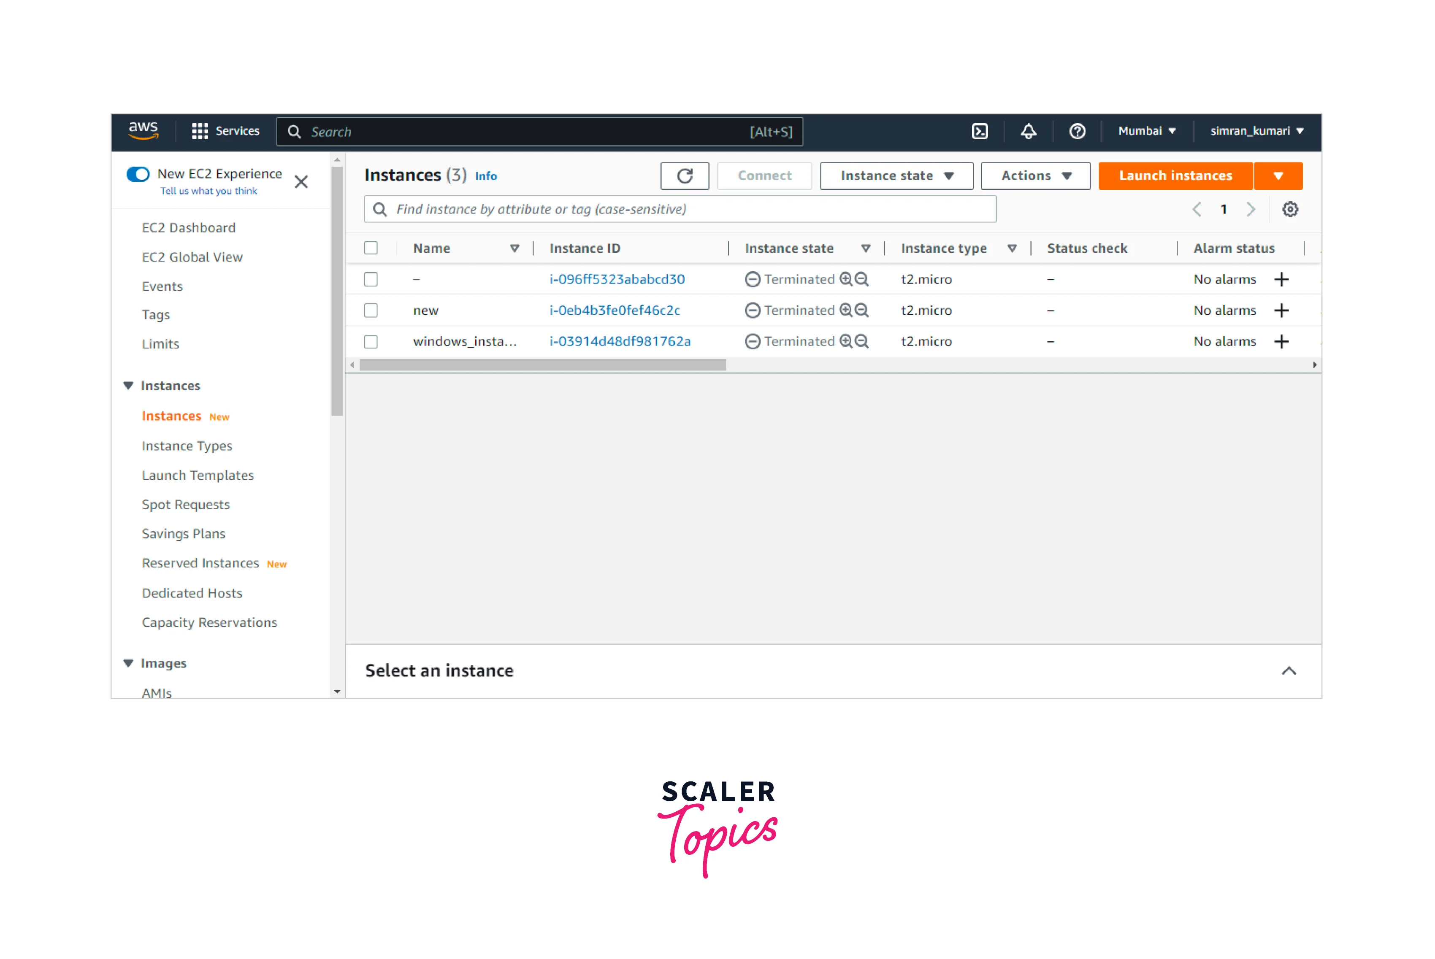Open the CloudShell terminal icon
Viewport: 1435px width, 959px height.
click(x=979, y=131)
